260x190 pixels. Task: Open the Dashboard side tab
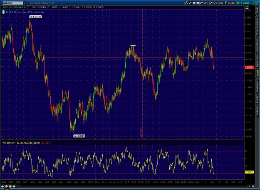click(258, 87)
